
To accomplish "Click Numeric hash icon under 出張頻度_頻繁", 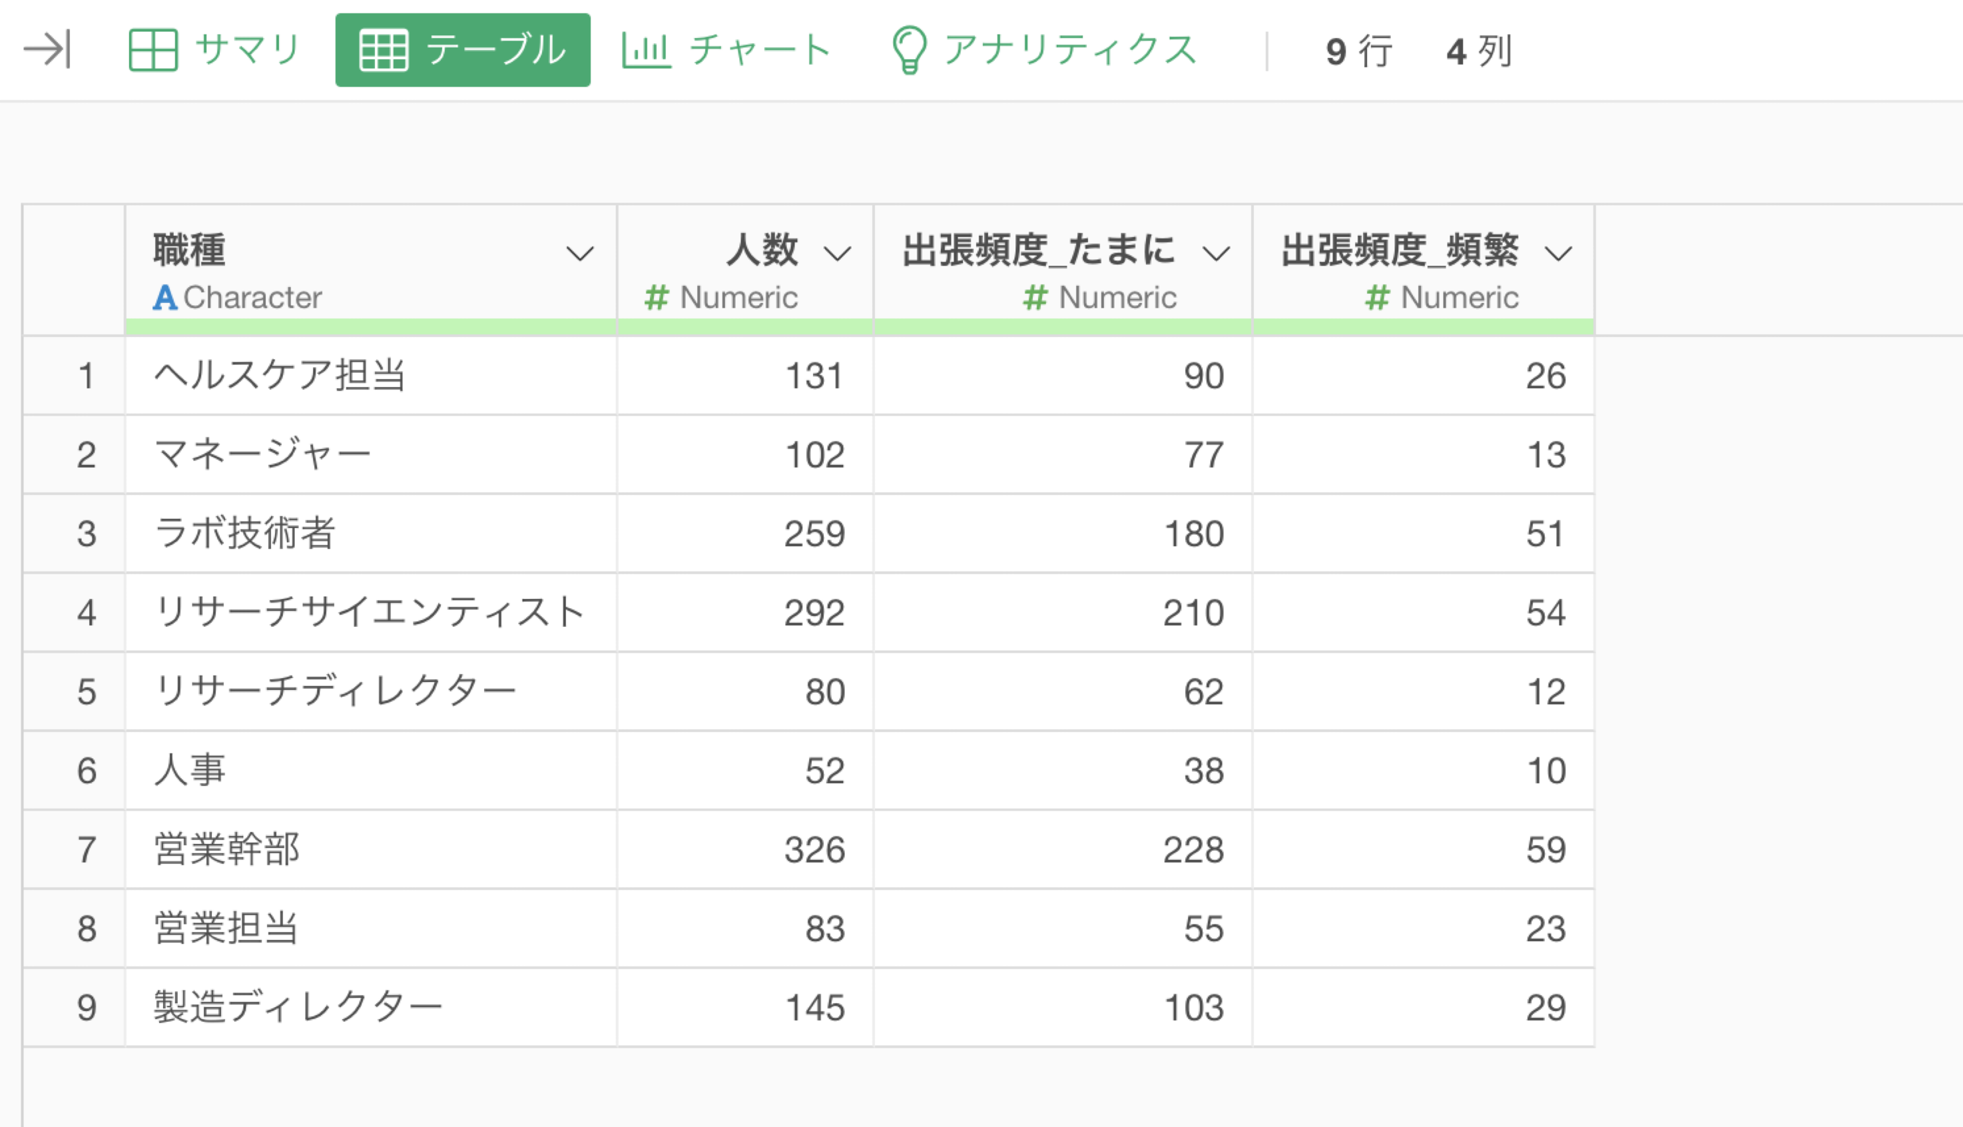I will point(1377,297).
